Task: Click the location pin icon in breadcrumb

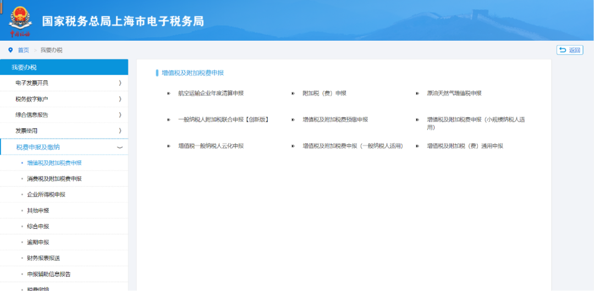Action: coord(10,50)
